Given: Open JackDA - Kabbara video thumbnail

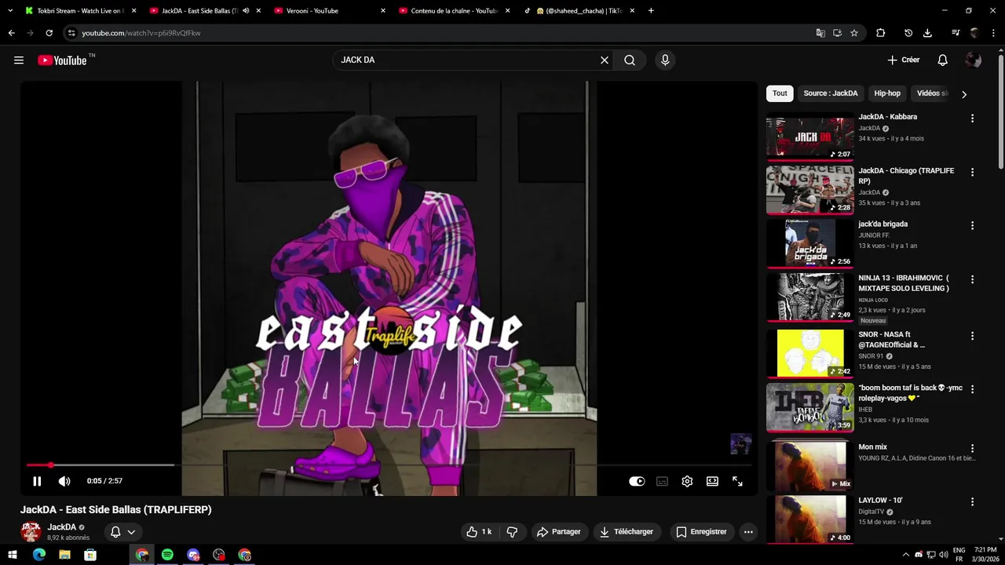Looking at the screenshot, I should tap(809, 138).
